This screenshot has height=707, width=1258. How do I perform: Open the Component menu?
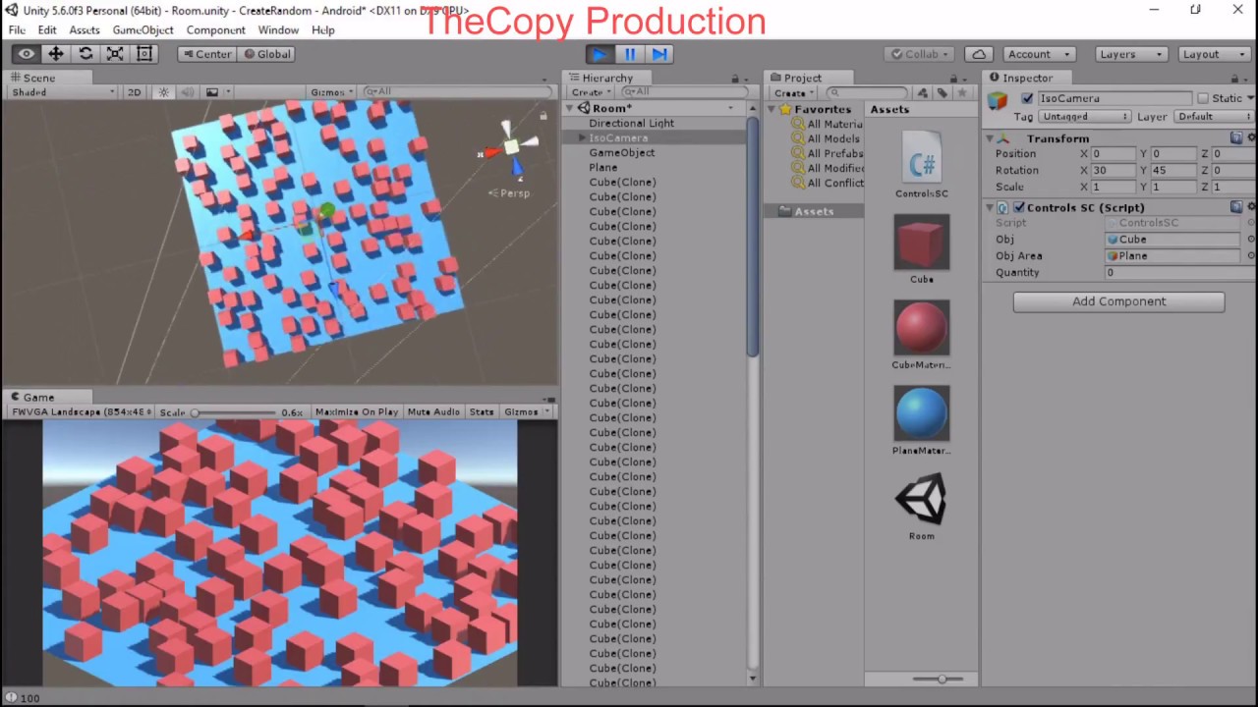tap(215, 30)
